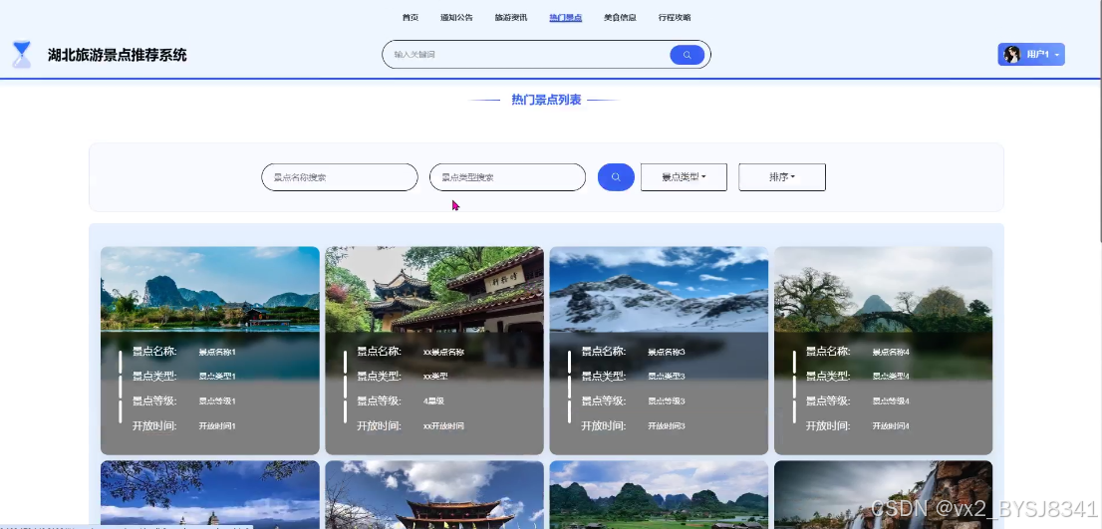Click the 用户1 avatar picture

pyautogui.click(x=1012, y=54)
